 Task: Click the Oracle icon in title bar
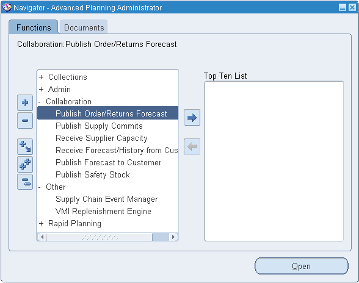[x=7, y=7]
